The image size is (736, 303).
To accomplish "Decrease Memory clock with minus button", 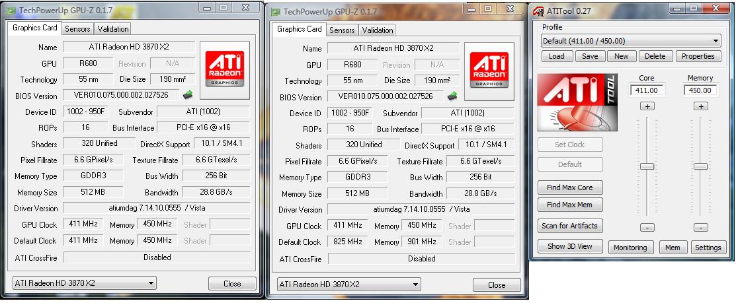I will pos(701,228).
